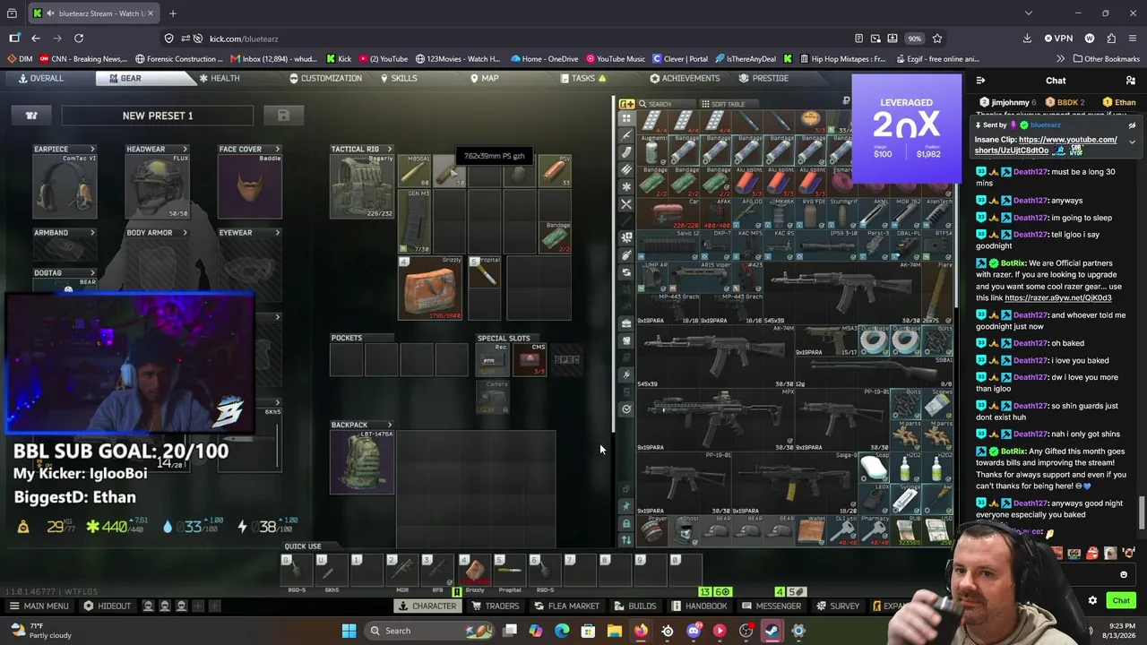Select the Baddie beard face cover

point(250,186)
